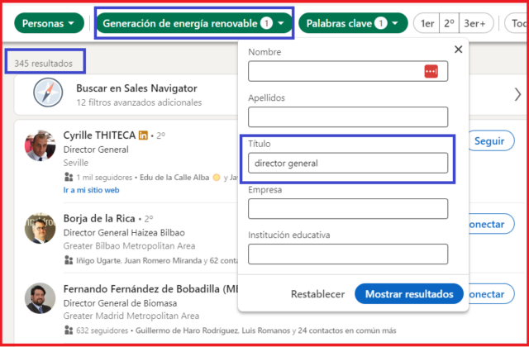Click Restablecer to reset filters
Viewport: 529px width, 347px height.
(317, 294)
